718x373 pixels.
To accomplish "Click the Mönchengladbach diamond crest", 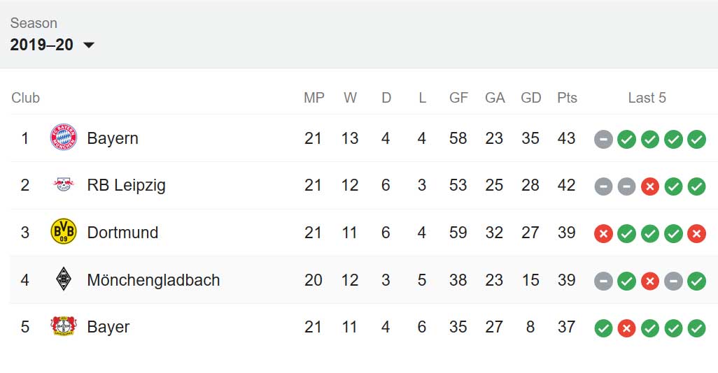I will point(63,279).
